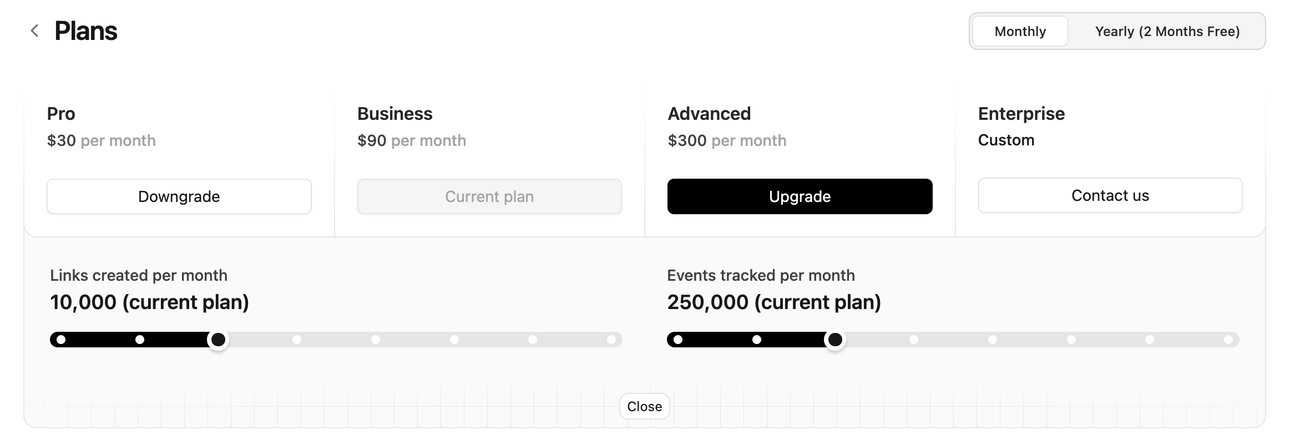The image size is (1295, 445).
Task: Downgrade to the Pro plan
Action: (x=179, y=196)
